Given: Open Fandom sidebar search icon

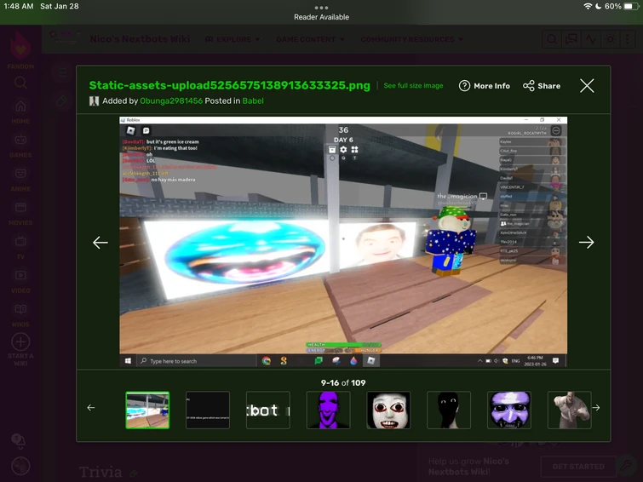Looking at the screenshot, I should (x=20, y=83).
